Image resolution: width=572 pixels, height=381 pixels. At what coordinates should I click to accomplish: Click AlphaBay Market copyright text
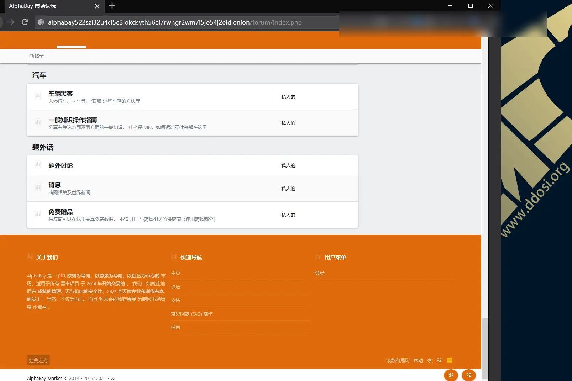(x=71, y=378)
